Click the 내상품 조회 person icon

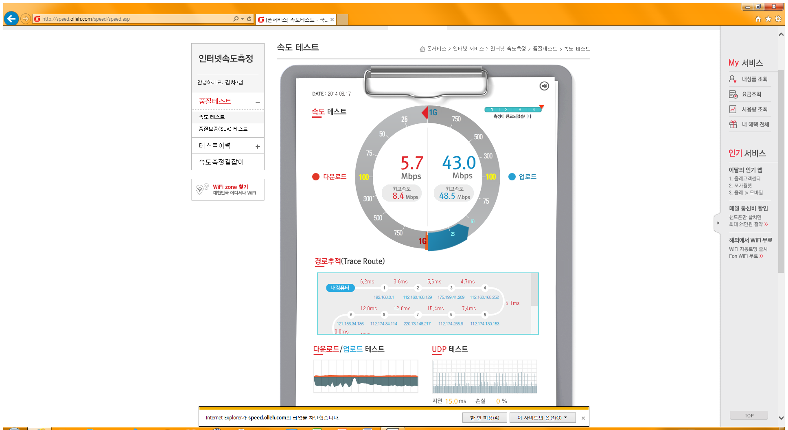coord(733,79)
